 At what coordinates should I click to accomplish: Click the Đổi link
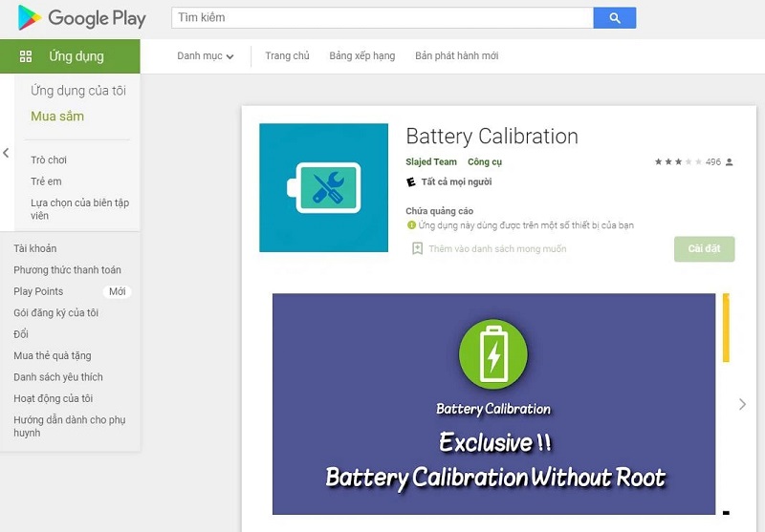tap(21, 334)
